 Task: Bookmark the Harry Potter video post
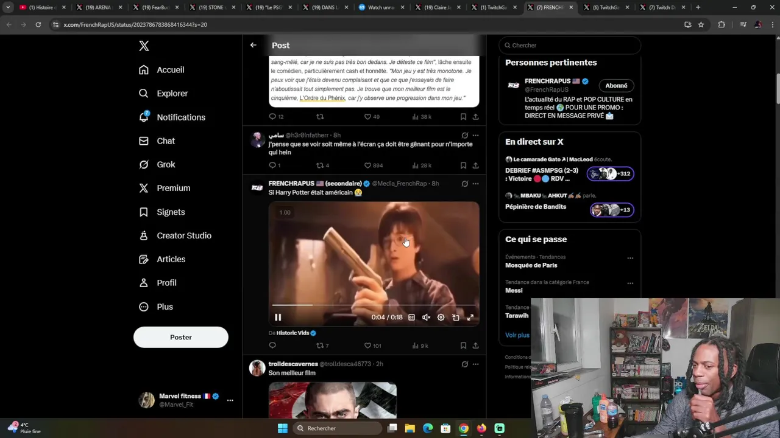click(x=463, y=346)
